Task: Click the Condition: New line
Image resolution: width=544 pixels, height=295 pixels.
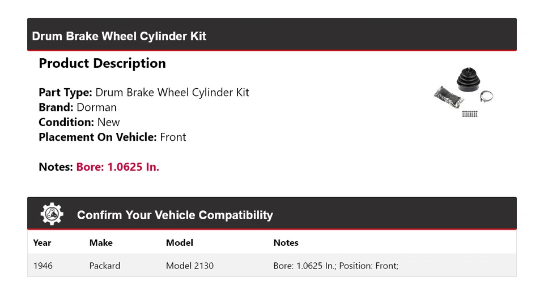Action: [x=79, y=122]
